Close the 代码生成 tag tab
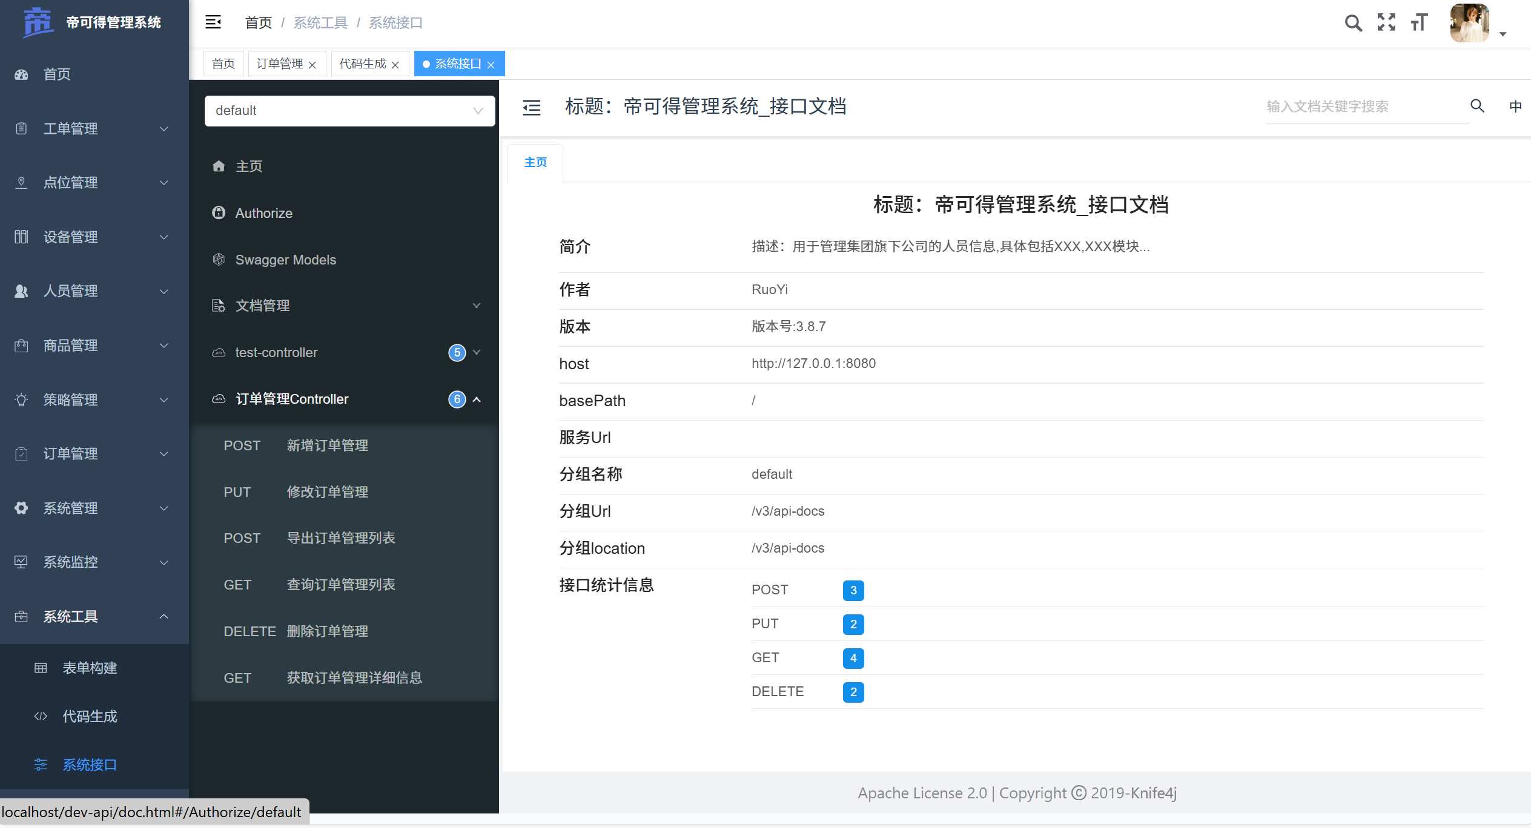Screen dimensions: 1531x828 coord(395,65)
